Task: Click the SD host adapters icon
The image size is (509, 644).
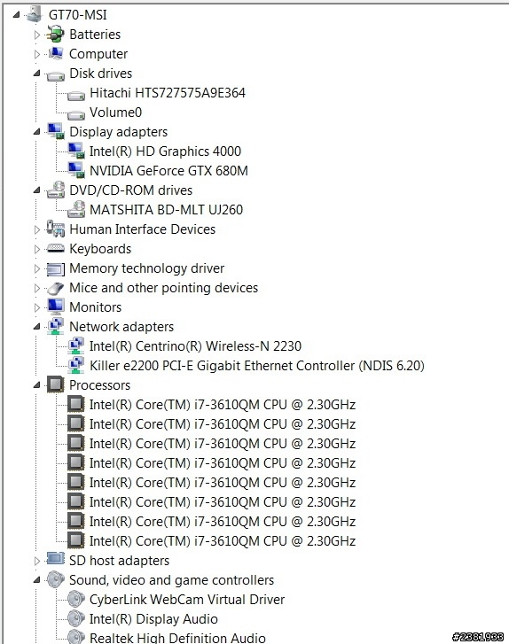Action: [x=55, y=559]
